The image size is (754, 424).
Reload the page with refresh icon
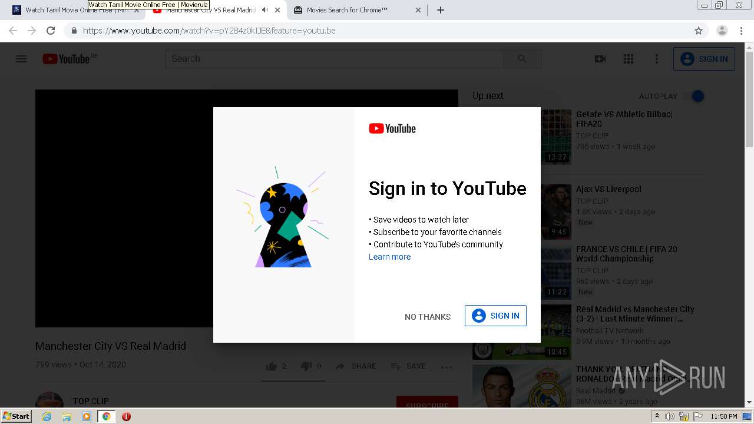[51, 31]
